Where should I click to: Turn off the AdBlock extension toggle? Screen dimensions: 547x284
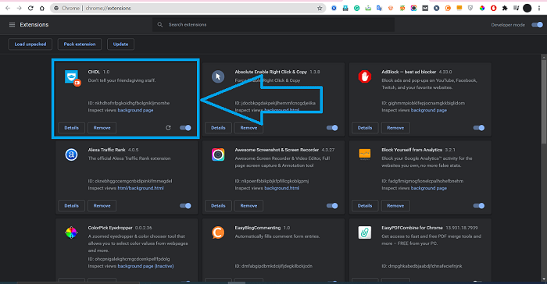tap(478, 128)
